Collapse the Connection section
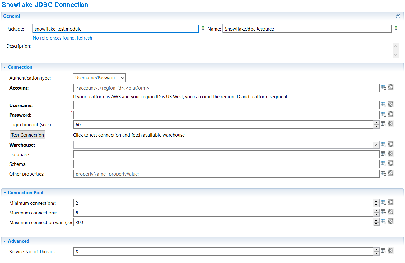The width and height of the screenshot is (405, 263). pos(5,67)
